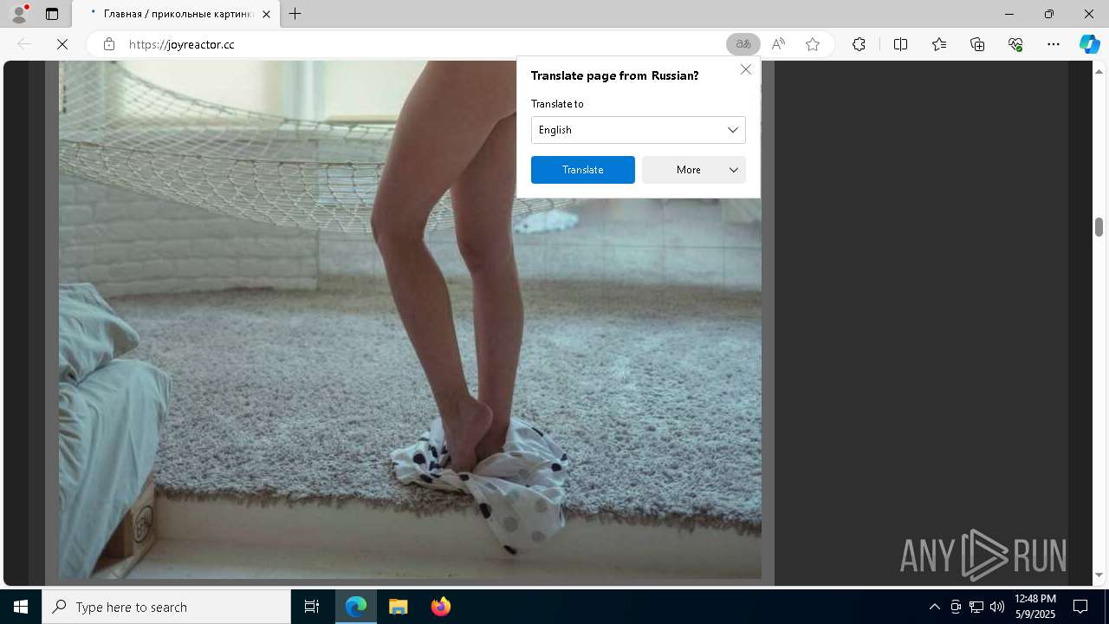Screen dimensions: 1109x624
Task: Click the page scrollbar thumb
Action: (1099, 227)
